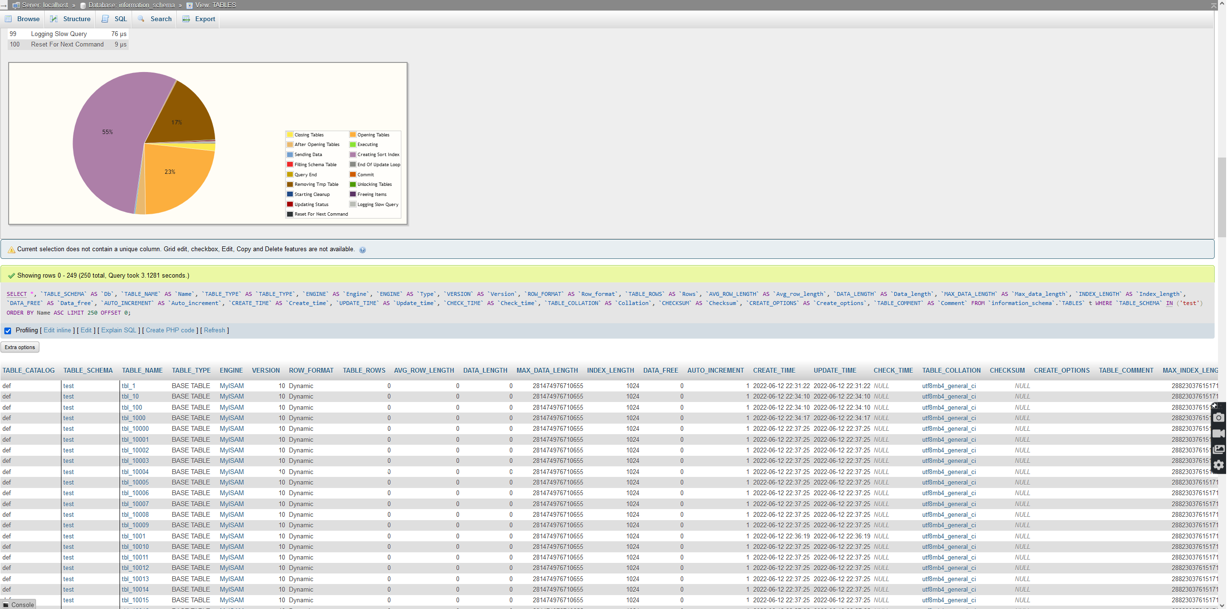Click the camera screenshot icon in the side panel
1229x609 pixels.
(1218, 418)
